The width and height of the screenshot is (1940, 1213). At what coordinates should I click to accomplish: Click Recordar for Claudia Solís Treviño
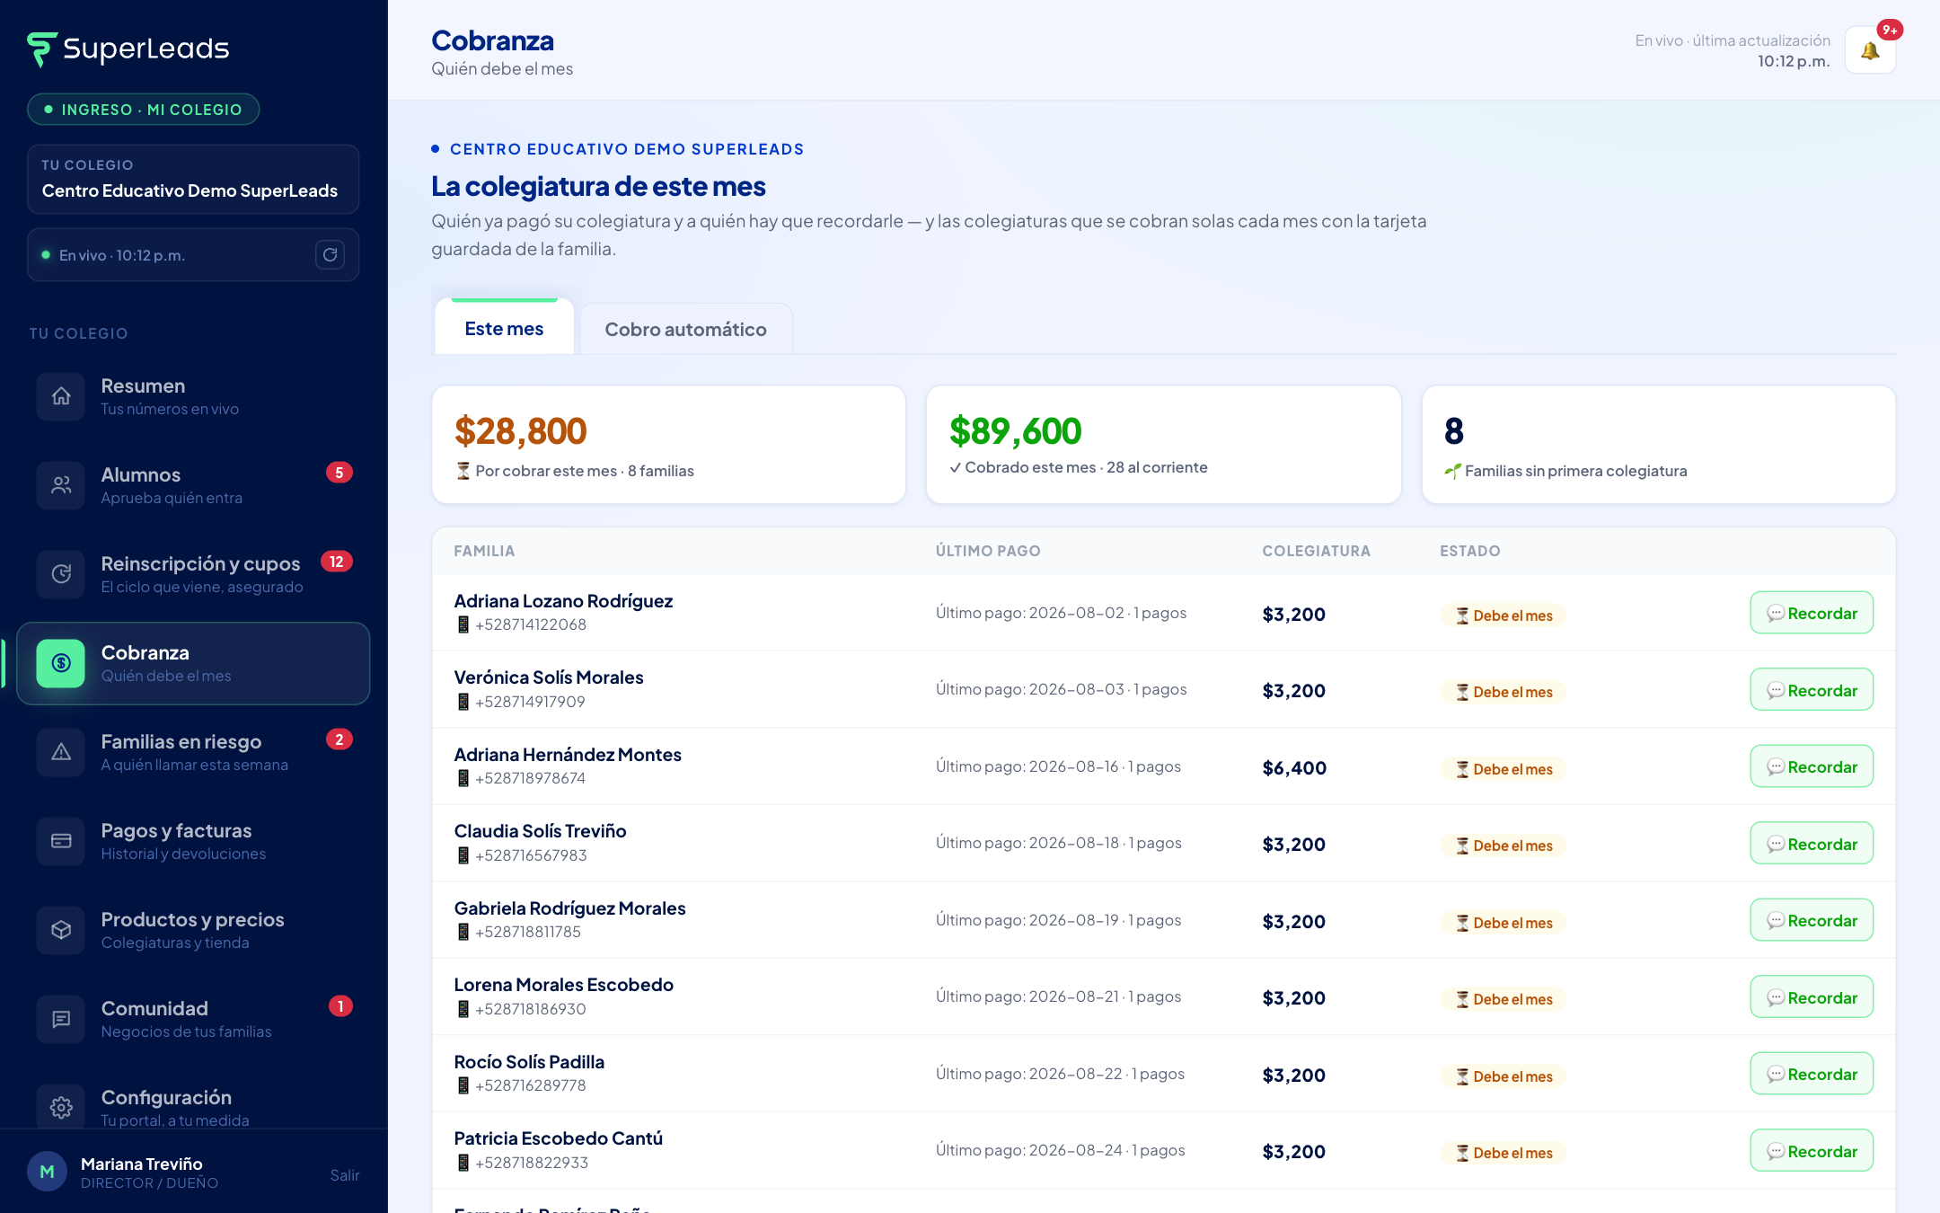tap(1812, 844)
